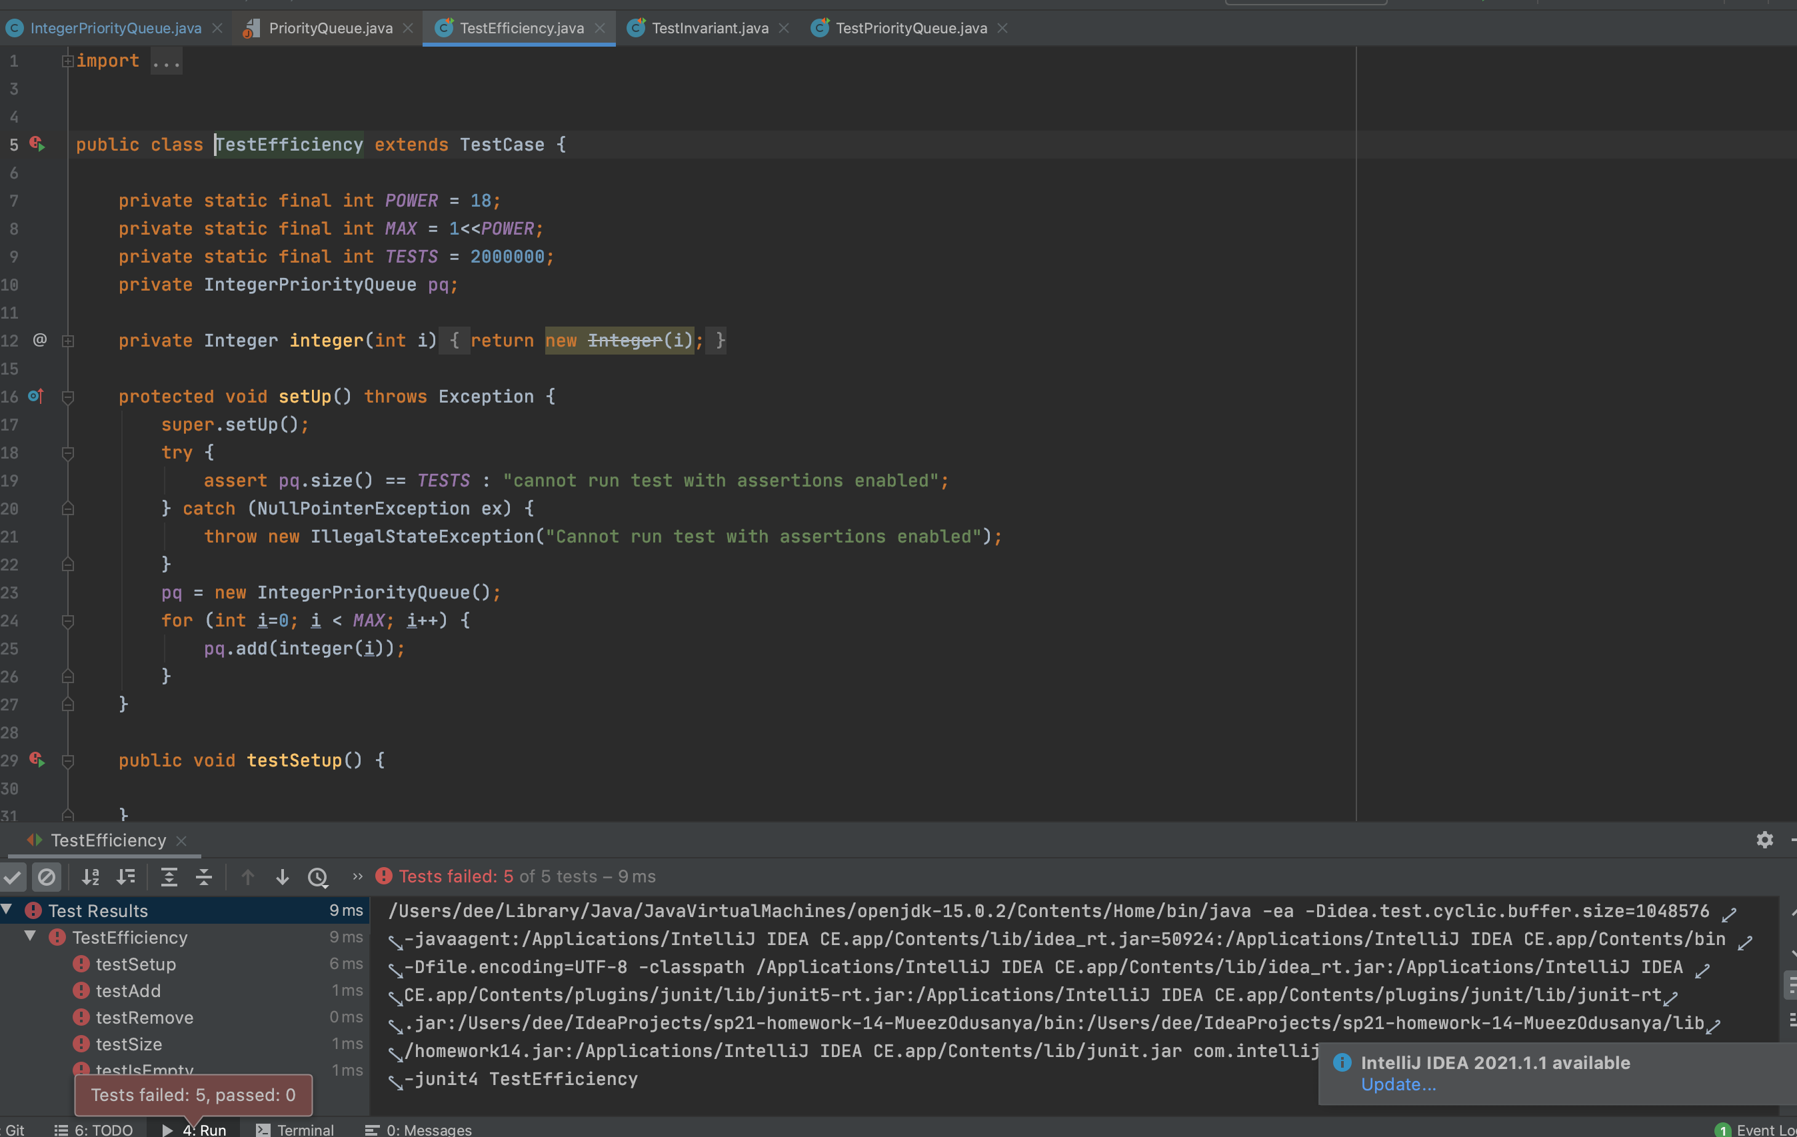Viewport: 1797px width, 1137px height.
Task: Open the Terminal tool window
Action: (295, 1129)
